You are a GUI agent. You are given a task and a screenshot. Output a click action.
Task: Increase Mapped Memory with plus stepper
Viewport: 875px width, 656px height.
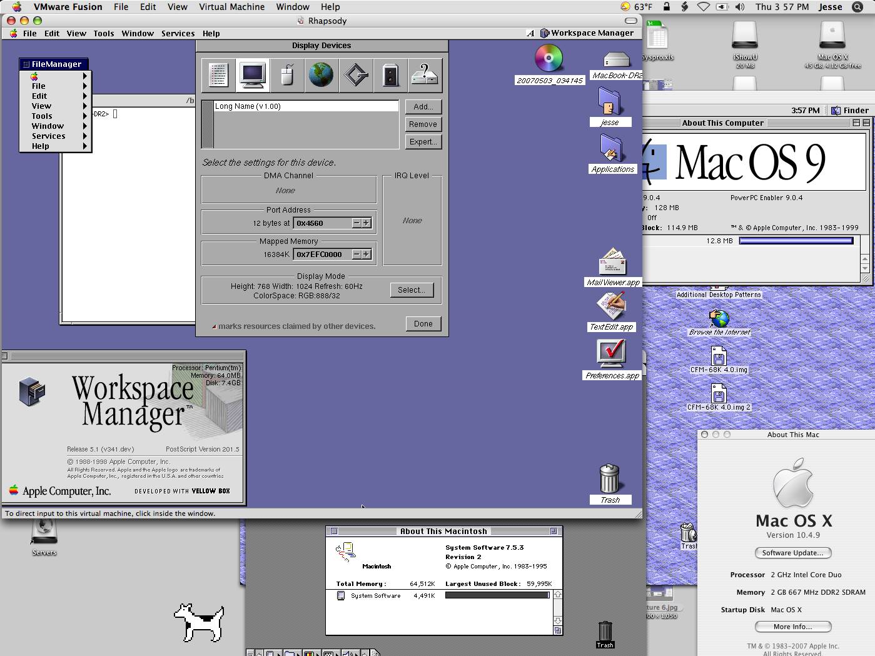pyautogui.click(x=367, y=255)
